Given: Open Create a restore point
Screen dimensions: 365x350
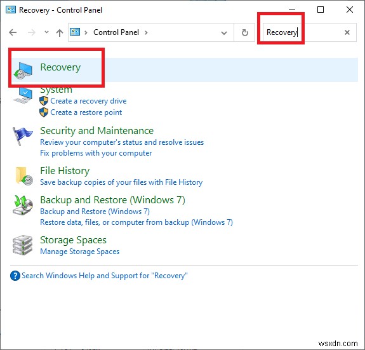Looking at the screenshot, I should tap(86, 112).
